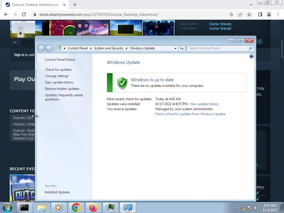
Task: Open a new Chrome tab
Action: pyautogui.click(x=75, y=5)
